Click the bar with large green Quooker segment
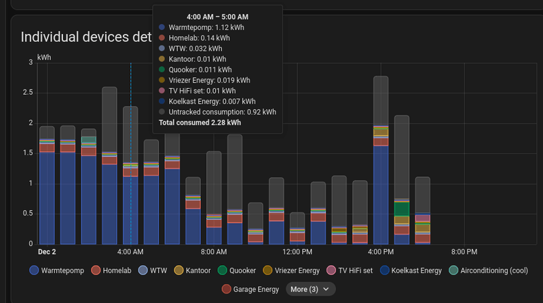Image resolution: width=543 pixels, height=303 pixels. [402, 180]
